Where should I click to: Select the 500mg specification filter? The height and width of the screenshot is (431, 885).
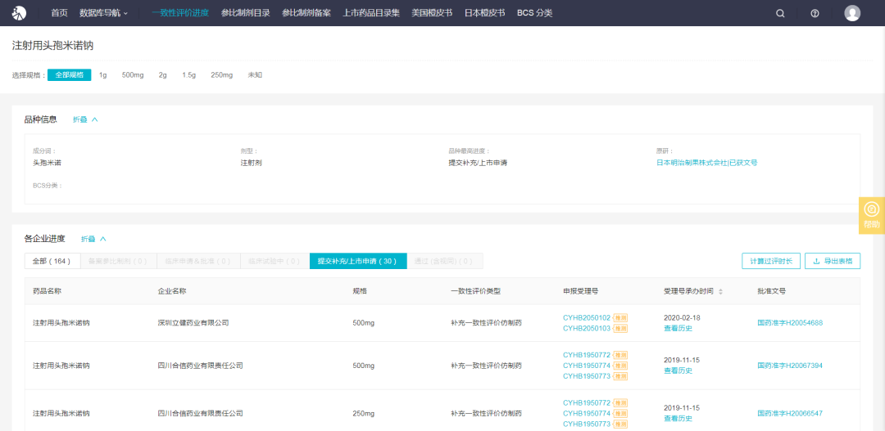click(x=133, y=75)
